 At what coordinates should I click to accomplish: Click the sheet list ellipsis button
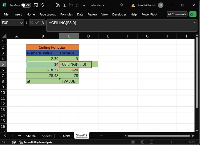[19, 136]
